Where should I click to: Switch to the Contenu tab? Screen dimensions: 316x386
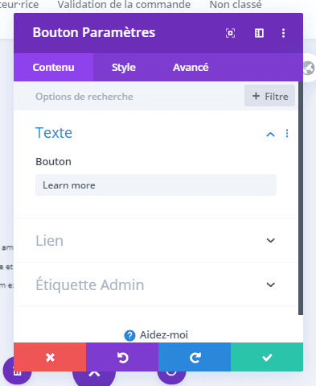(53, 67)
